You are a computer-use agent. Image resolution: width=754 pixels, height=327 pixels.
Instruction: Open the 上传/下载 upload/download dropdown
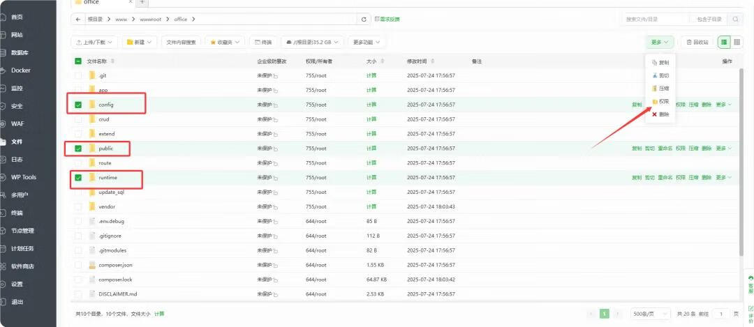tap(94, 43)
